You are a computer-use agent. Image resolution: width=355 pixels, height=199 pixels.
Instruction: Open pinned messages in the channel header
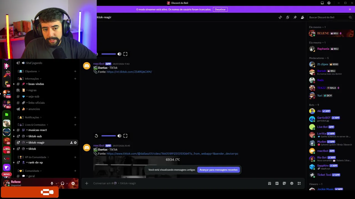coord(295,17)
